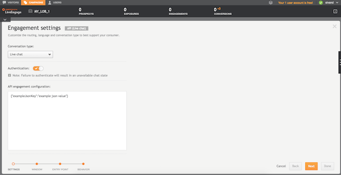Click the orange Next button
Viewport: 341px width, 175px height.
pos(311,166)
